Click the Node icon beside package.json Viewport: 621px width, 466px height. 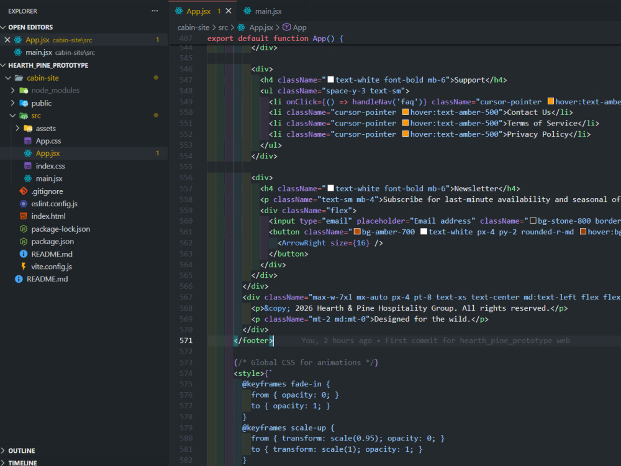[24, 241]
